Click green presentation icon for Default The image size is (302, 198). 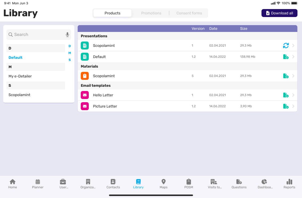click(x=85, y=57)
